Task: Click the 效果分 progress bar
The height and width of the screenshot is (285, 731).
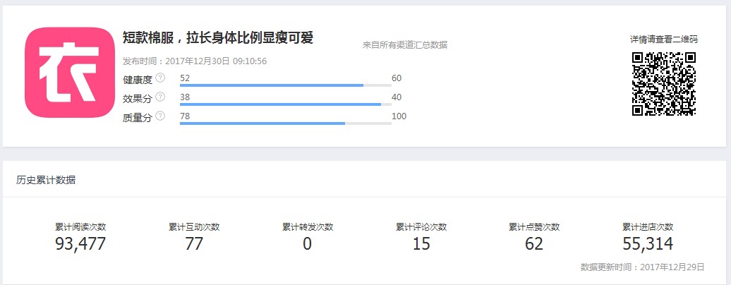Action: [285, 104]
